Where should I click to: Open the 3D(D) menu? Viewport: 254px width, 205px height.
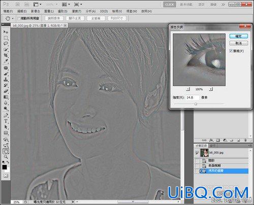pos(104,11)
